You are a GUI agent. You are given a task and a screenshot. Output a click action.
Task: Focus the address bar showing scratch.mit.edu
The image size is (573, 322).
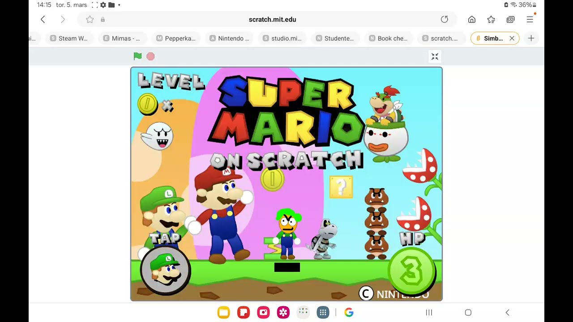(x=272, y=19)
